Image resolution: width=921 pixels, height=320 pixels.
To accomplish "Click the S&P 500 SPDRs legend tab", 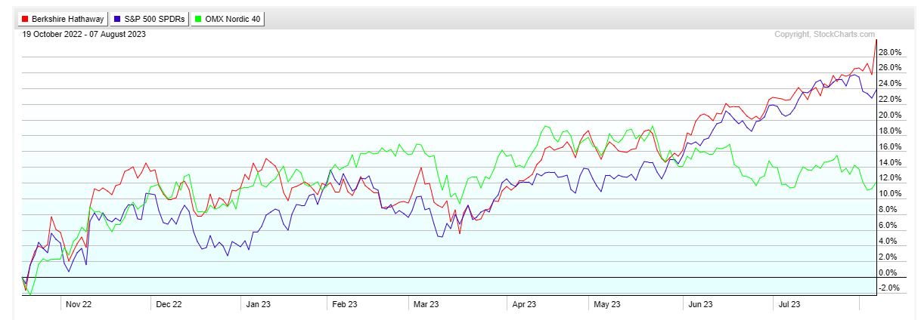I will (x=149, y=19).
